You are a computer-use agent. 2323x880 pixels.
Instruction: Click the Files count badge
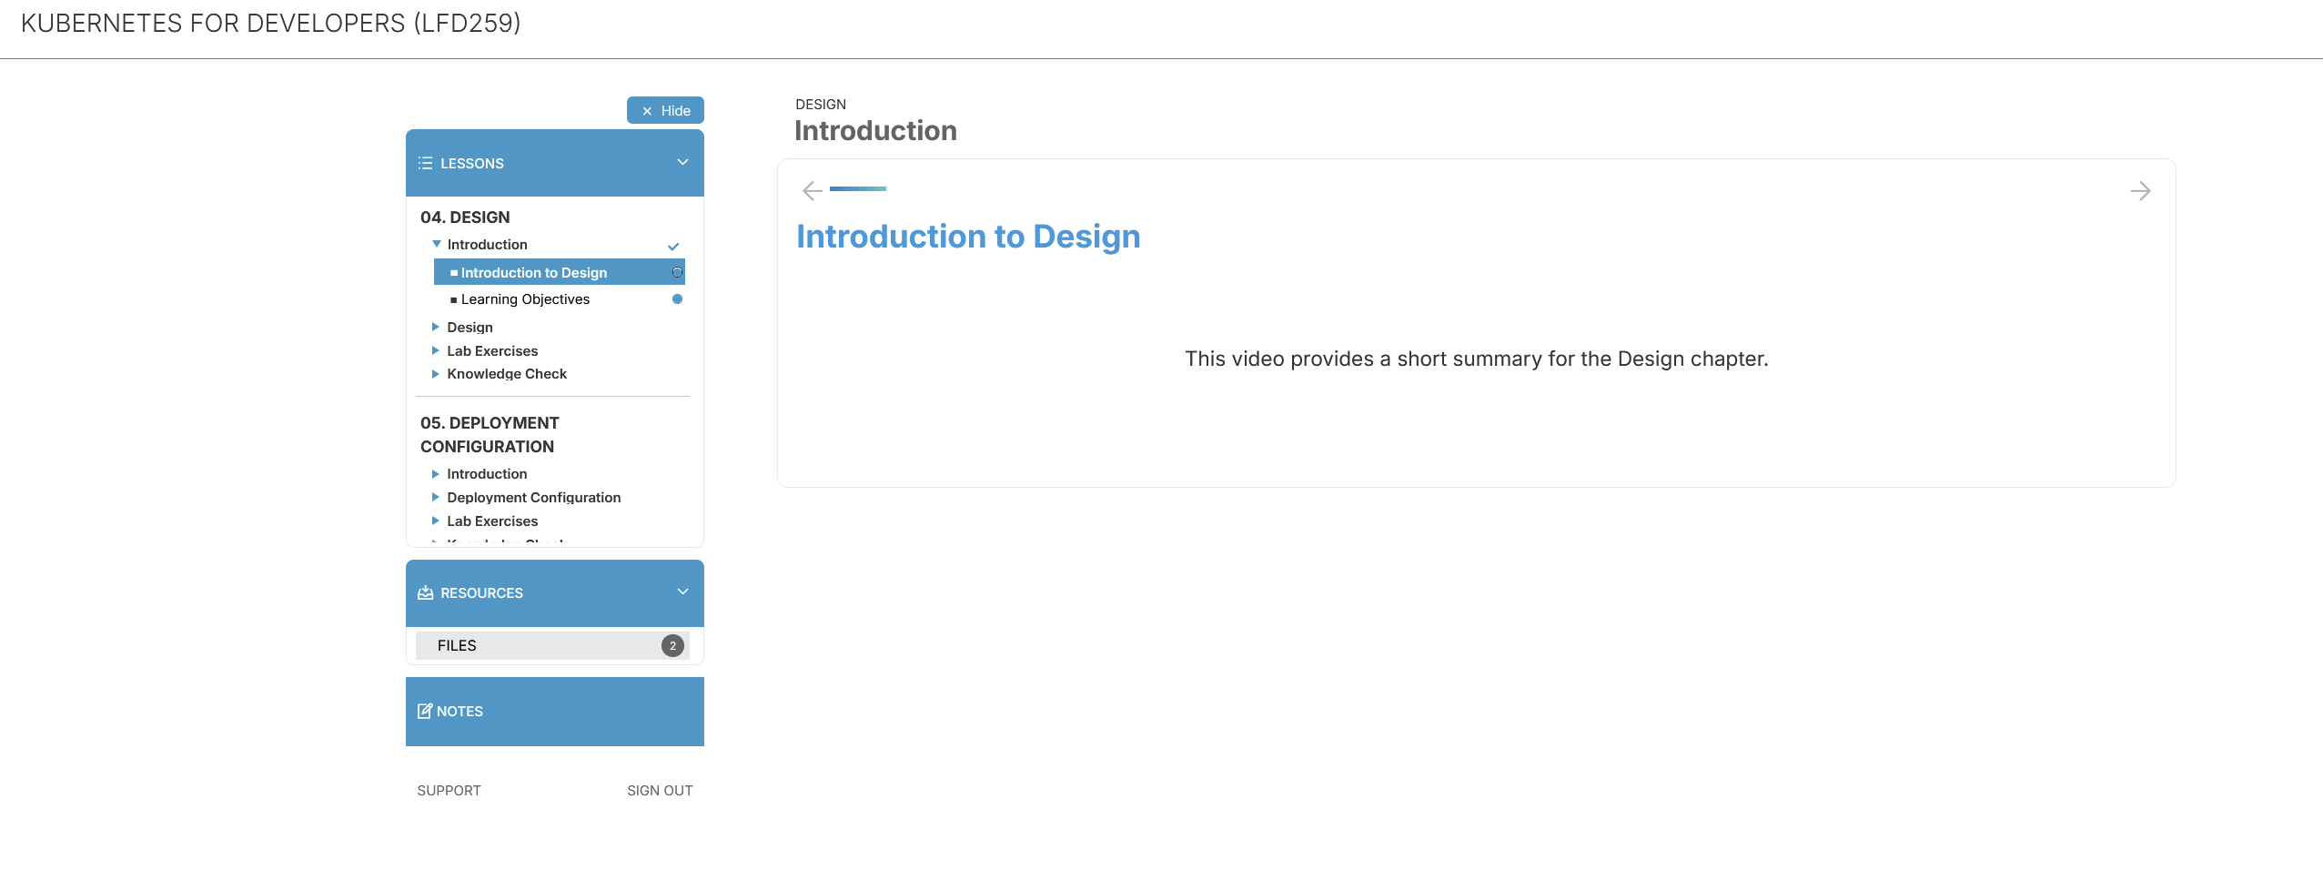point(672,645)
